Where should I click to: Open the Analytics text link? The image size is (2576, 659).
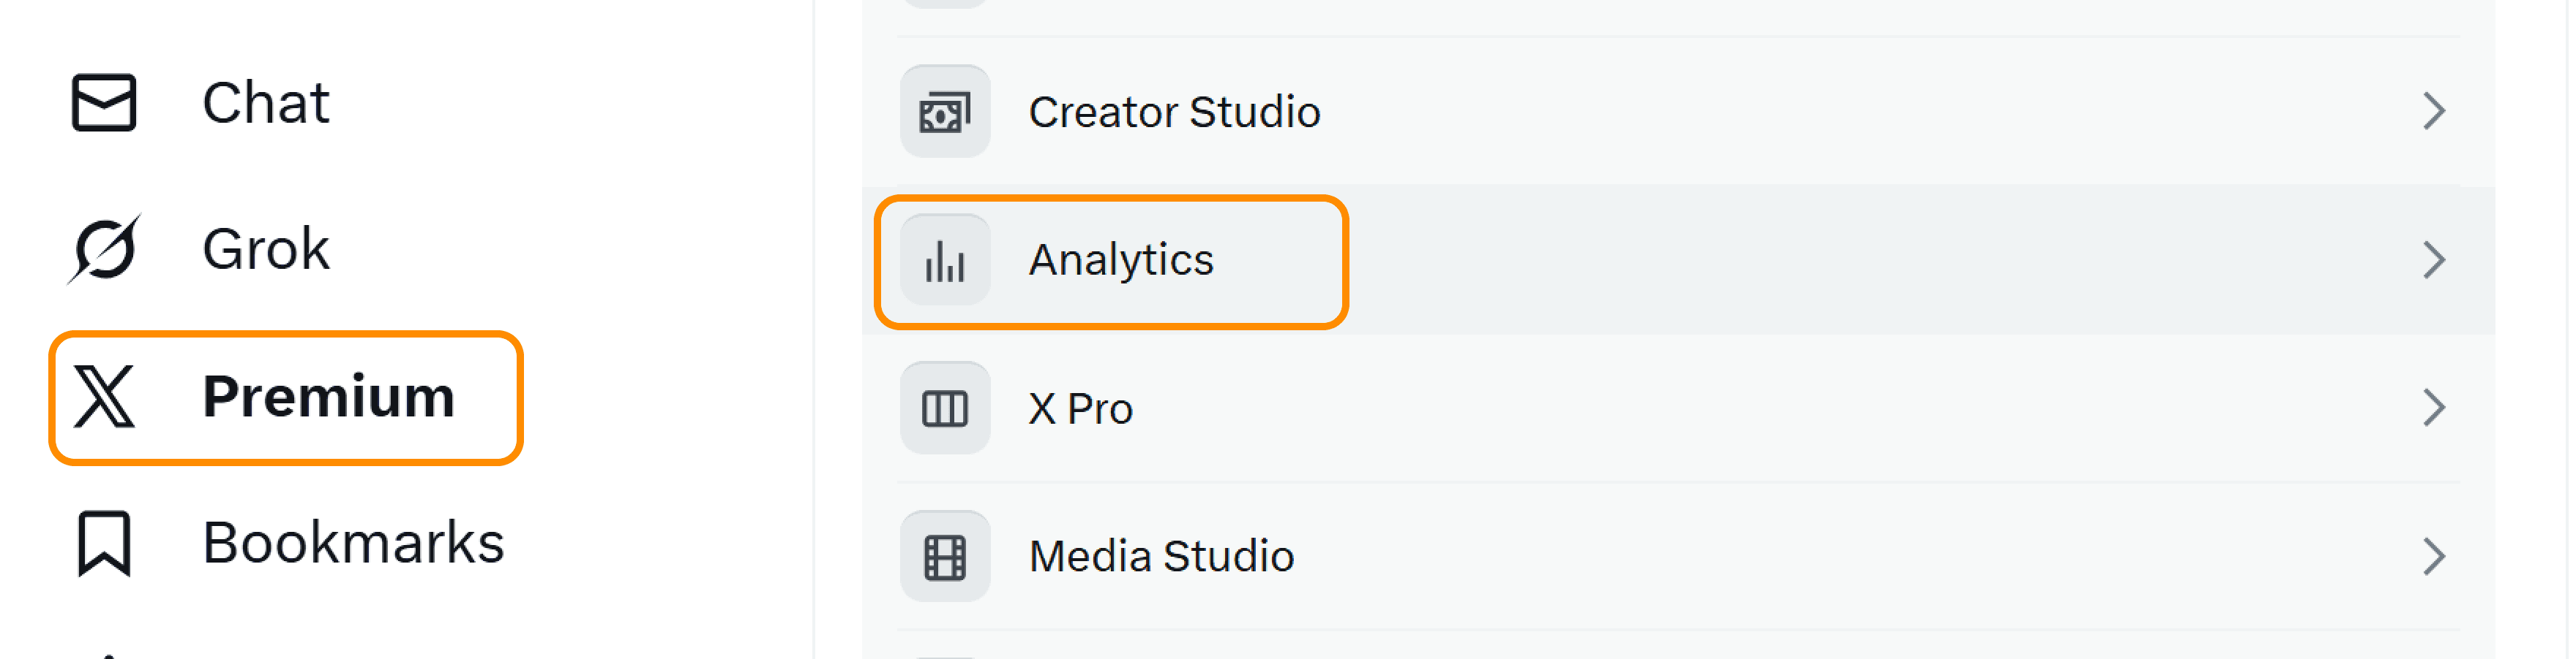click(1120, 259)
